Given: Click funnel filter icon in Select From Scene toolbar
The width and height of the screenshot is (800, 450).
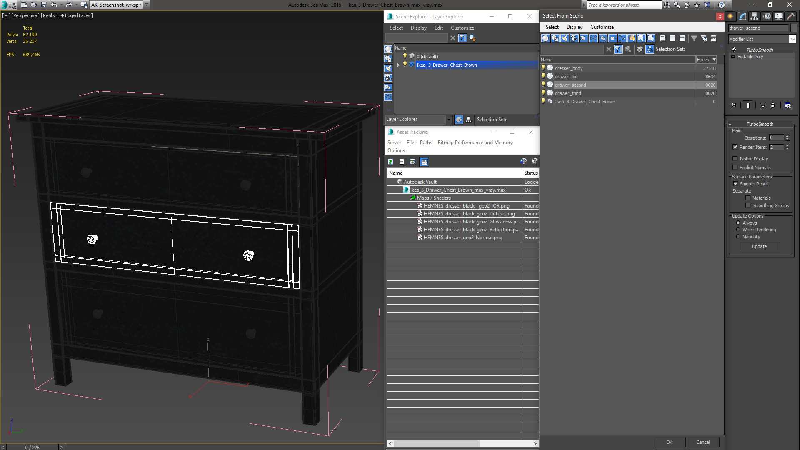Looking at the screenshot, I should coord(694,38).
